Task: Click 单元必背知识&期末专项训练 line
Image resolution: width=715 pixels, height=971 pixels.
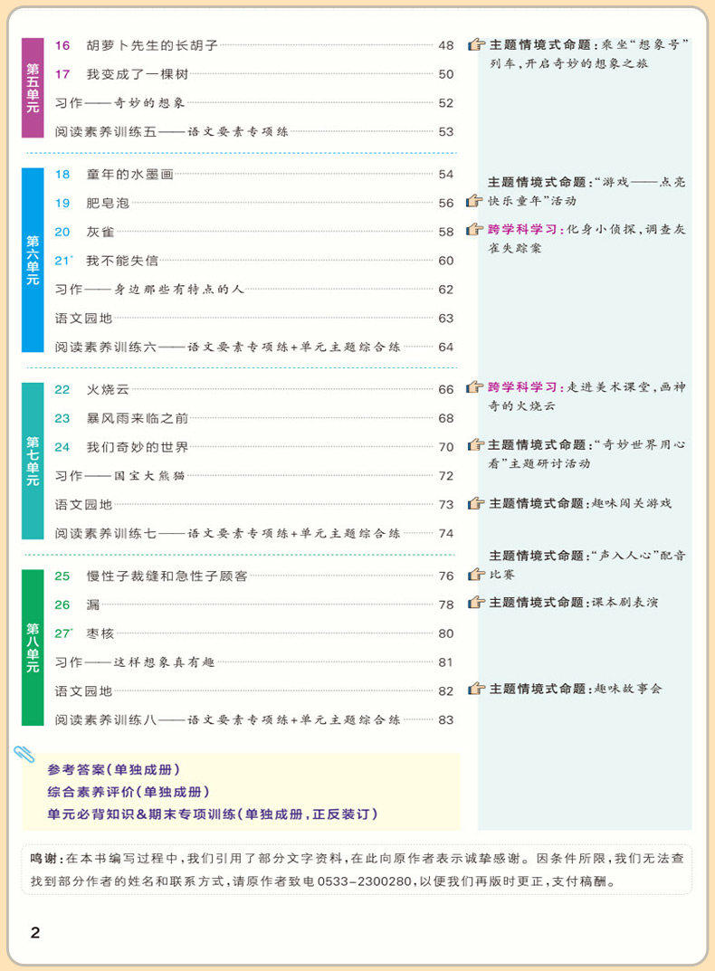Action: tap(213, 814)
